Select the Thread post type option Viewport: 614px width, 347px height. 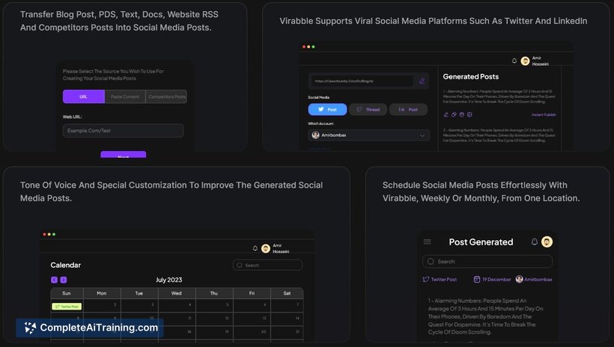368,109
